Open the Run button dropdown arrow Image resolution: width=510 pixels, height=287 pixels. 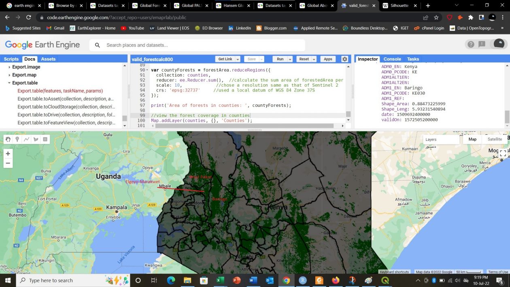point(290,59)
